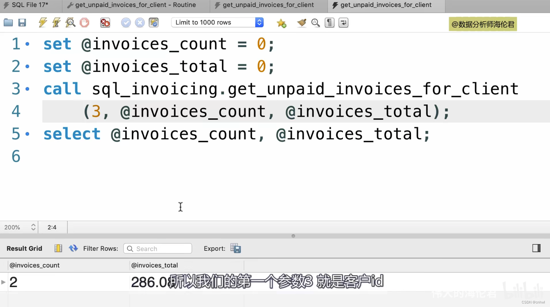Click @invoices_total on line 2

coord(154,67)
